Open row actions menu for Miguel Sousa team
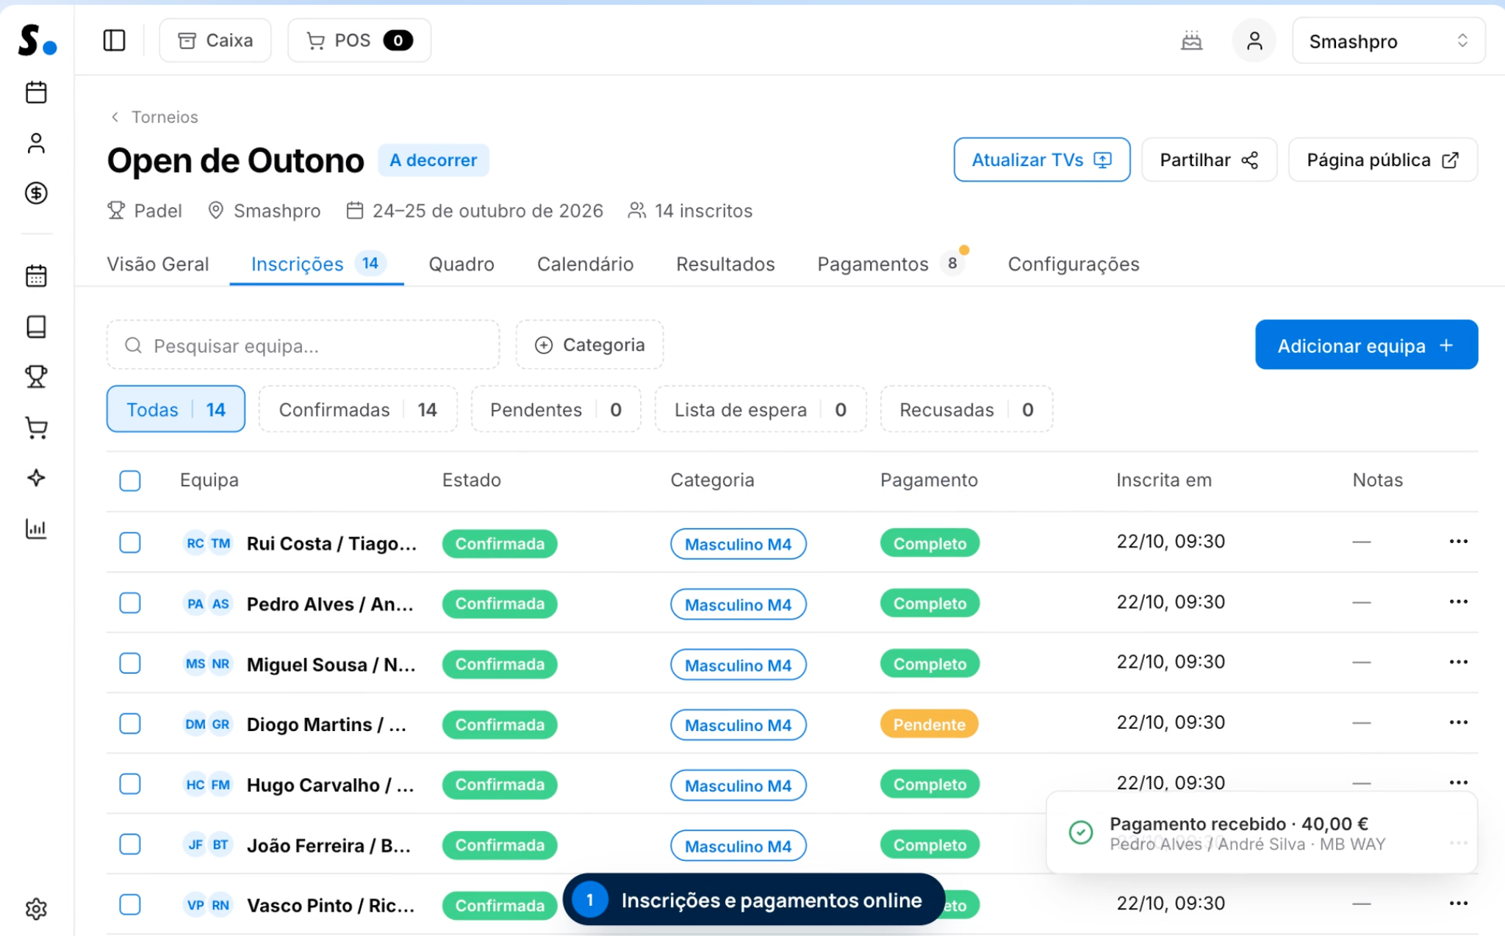Image resolution: width=1505 pixels, height=936 pixels. pyautogui.click(x=1458, y=662)
